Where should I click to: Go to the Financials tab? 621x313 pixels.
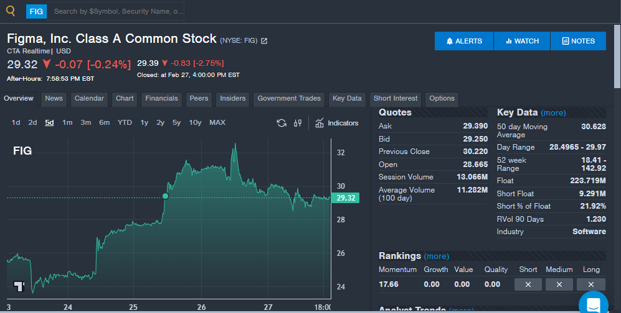pos(161,99)
